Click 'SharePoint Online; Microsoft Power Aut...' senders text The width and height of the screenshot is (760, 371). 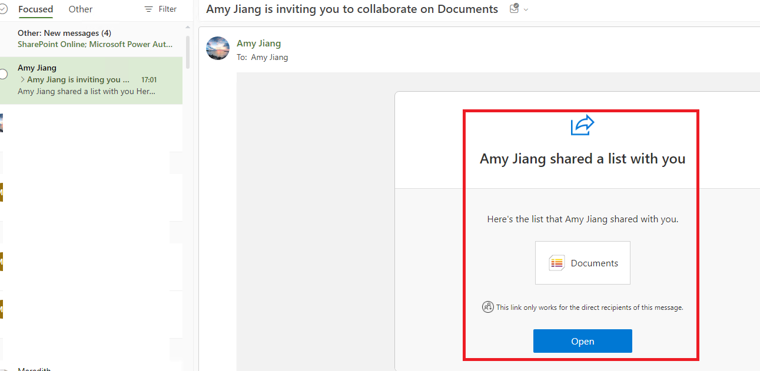click(95, 44)
